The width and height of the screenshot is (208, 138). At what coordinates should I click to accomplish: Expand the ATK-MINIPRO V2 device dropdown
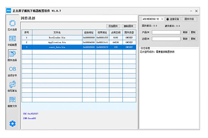point(153,19)
